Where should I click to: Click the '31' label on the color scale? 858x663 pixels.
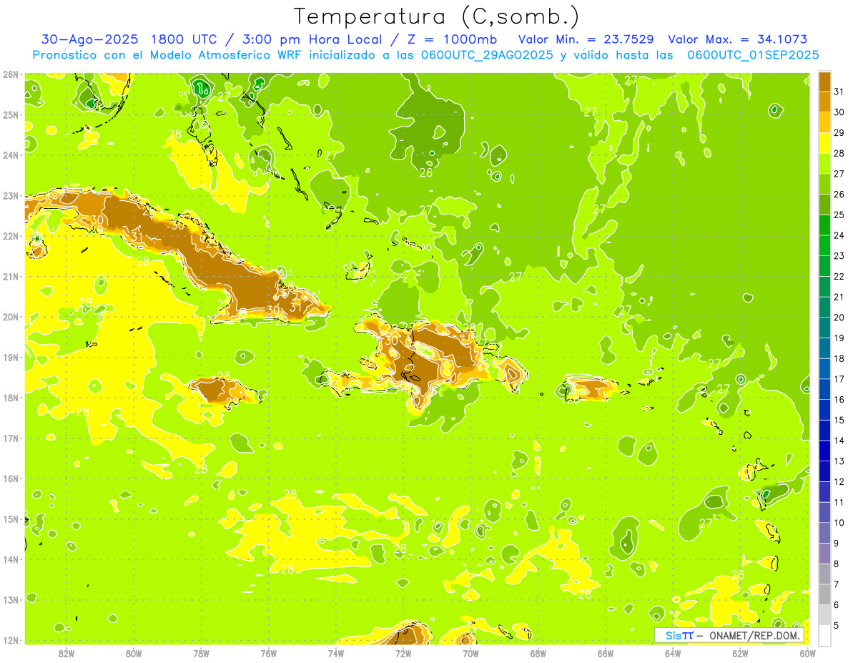point(839,92)
